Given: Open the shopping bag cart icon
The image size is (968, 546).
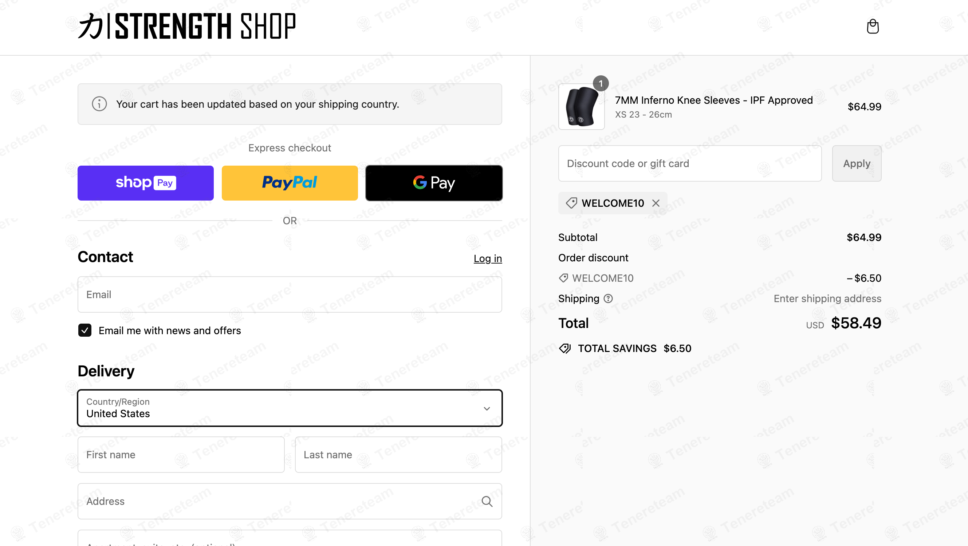Looking at the screenshot, I should tap(872, 27).
